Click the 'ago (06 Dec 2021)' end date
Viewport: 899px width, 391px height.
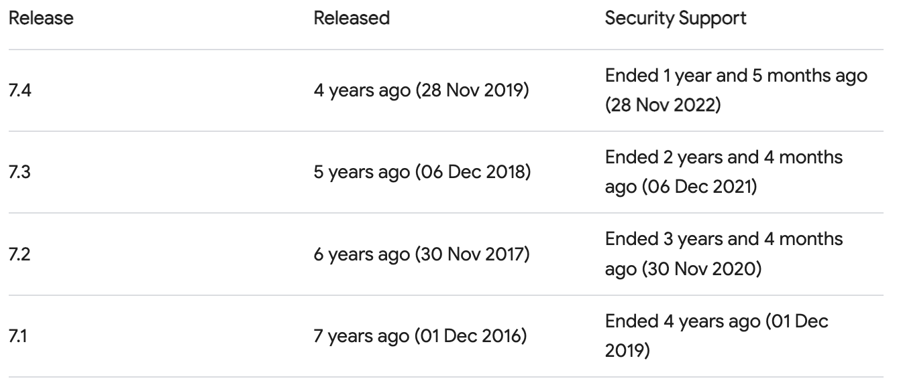pyautogui.click(x=682, y=187)
